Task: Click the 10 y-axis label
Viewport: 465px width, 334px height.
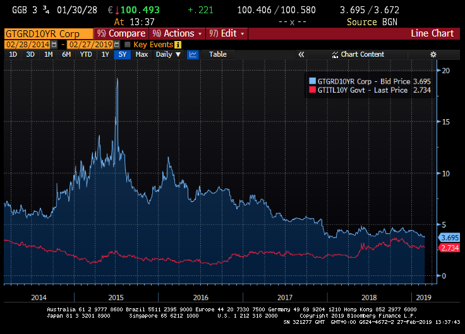Action: point(445,173)
